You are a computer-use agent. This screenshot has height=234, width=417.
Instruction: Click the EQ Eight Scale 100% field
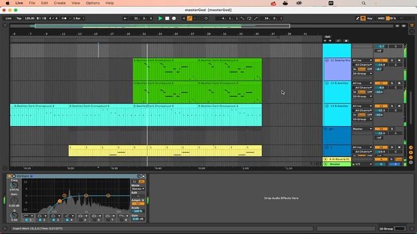138,211
